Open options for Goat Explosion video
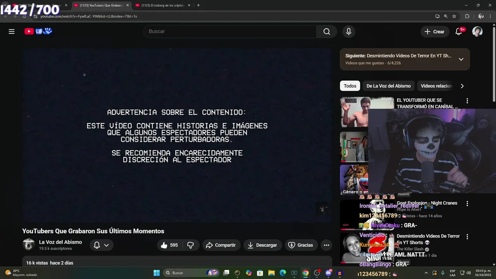Image resolution: width=496 pixels, height=279 pixels. tap(467, 203)
